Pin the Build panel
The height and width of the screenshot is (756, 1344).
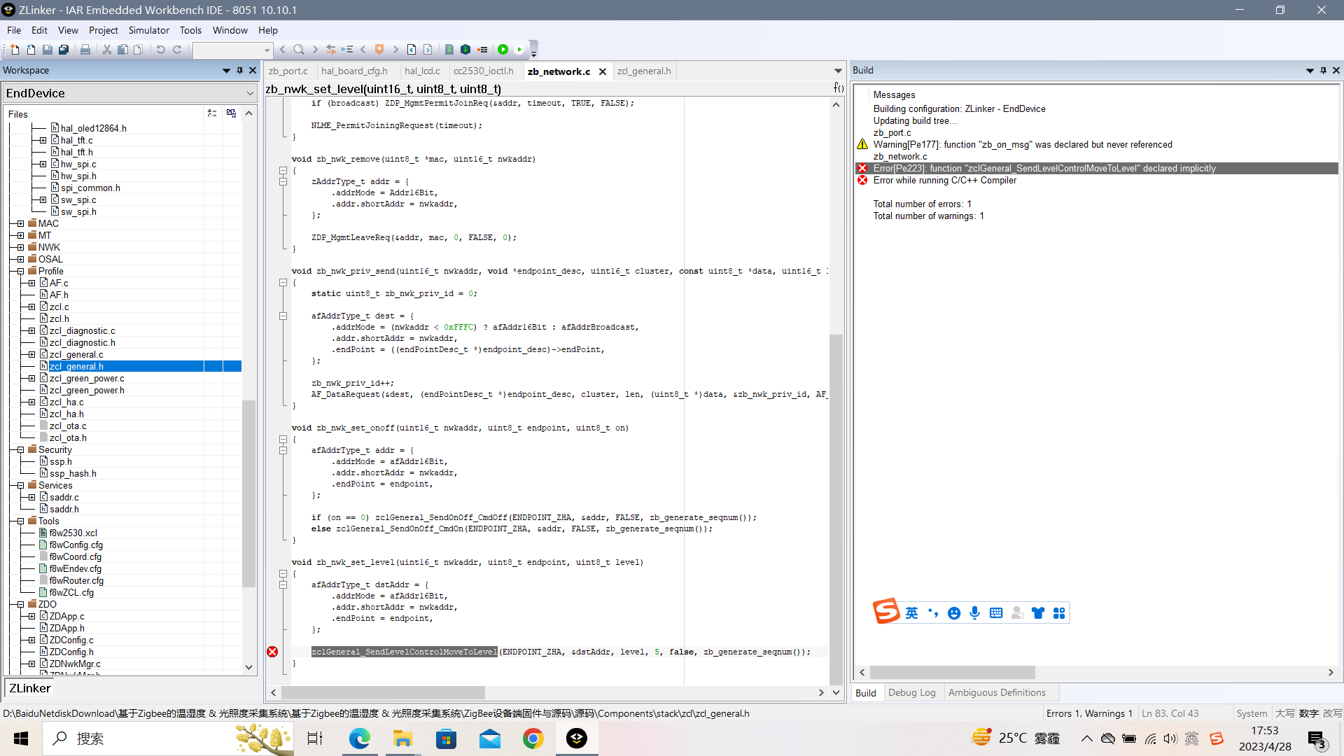(1323, 71)
